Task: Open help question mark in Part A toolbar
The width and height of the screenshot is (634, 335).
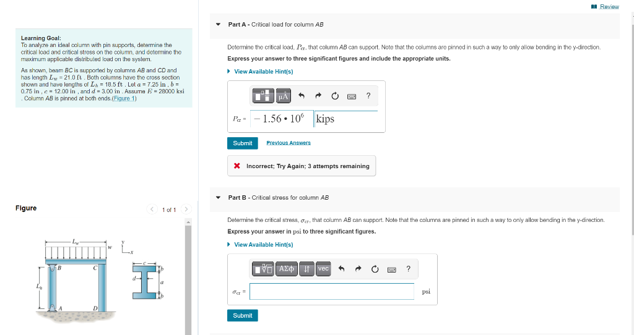Action: click(368, 96)
